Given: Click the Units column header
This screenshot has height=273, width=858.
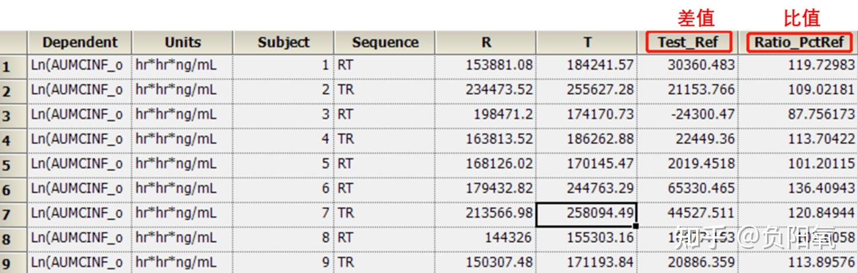Looking at the screenshot, I should coord(182,42).
